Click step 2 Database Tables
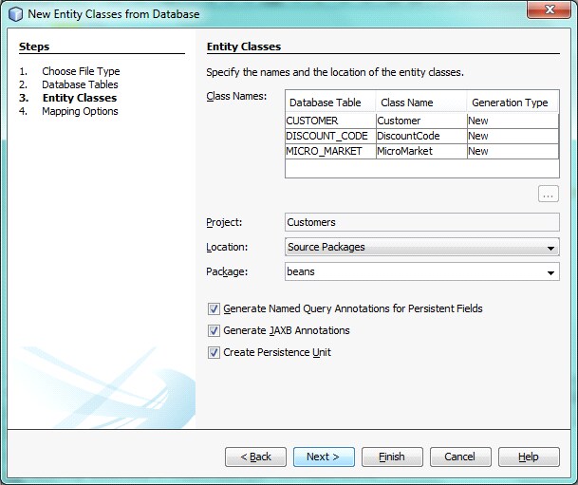Viewport: 578px width, 485px height. [80, 84]
